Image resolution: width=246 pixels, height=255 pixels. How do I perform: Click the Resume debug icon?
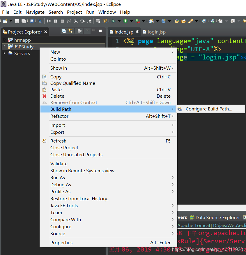[49, 21]
